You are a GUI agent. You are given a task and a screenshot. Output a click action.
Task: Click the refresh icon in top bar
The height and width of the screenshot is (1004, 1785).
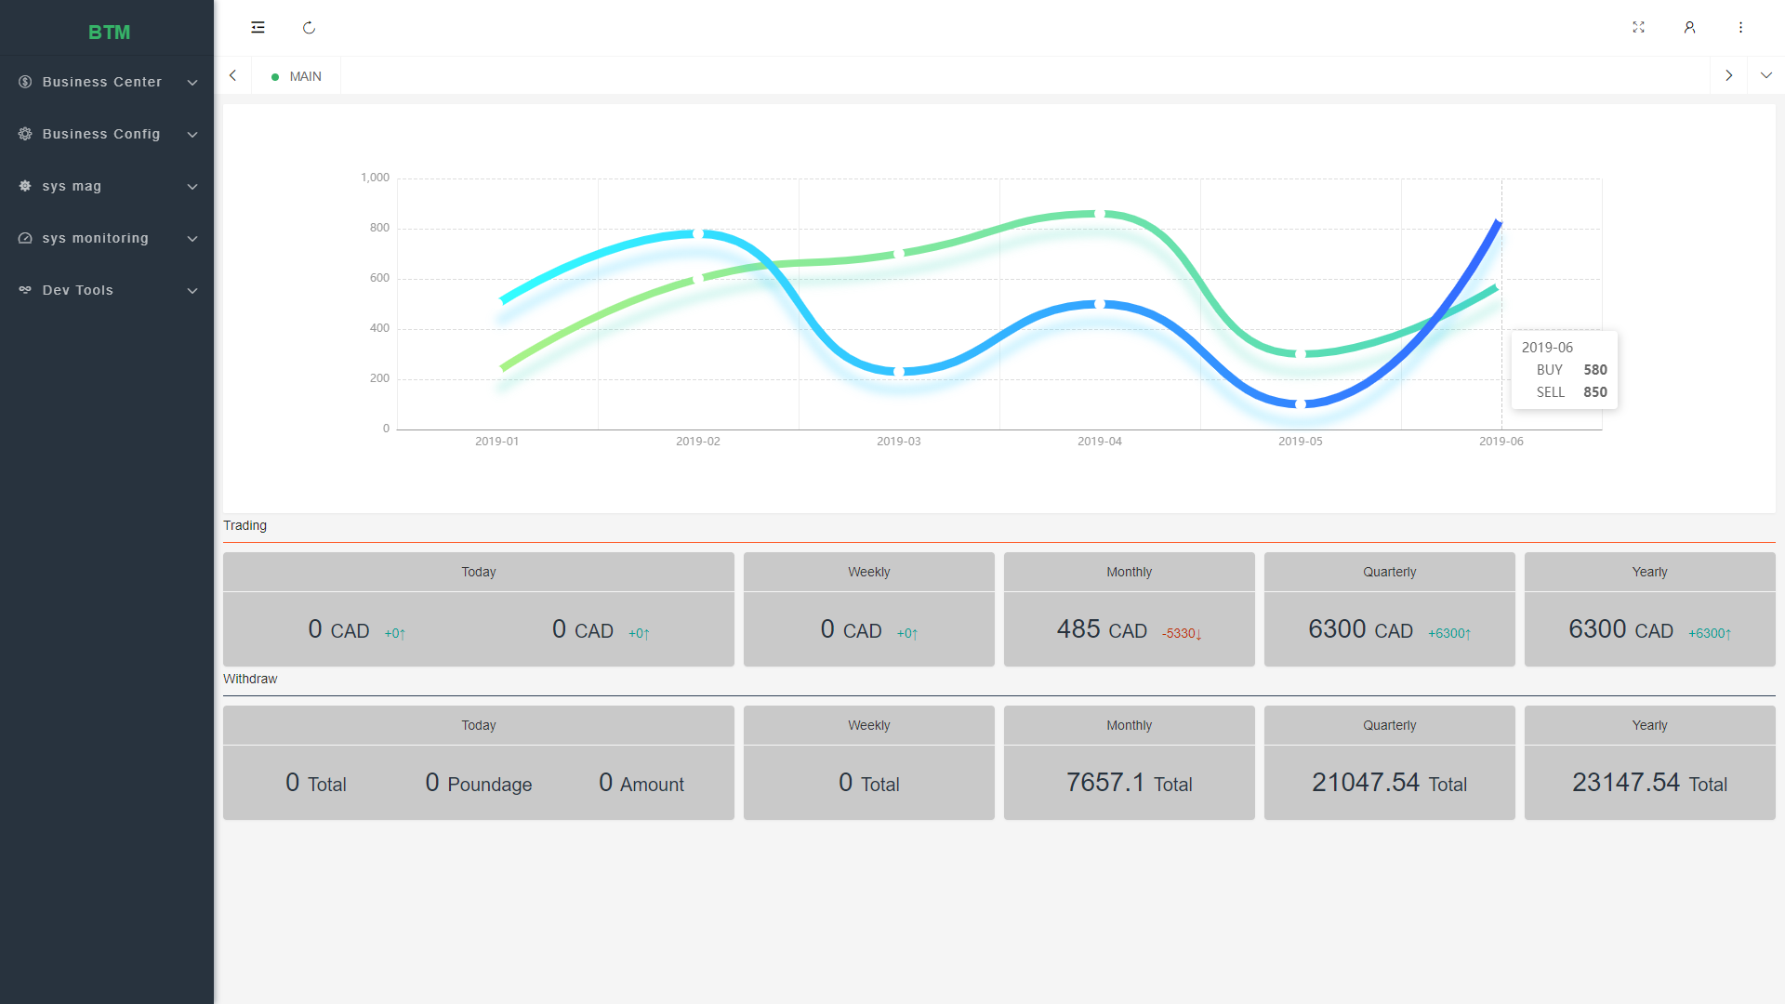(309, 28)
